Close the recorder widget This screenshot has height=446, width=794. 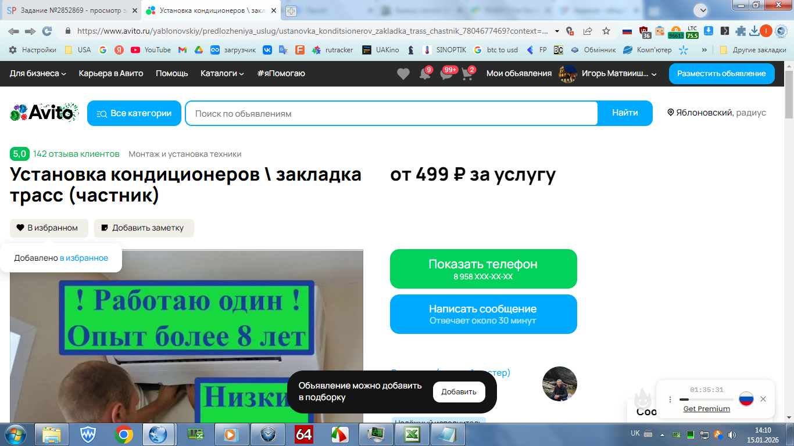(763, 399)
